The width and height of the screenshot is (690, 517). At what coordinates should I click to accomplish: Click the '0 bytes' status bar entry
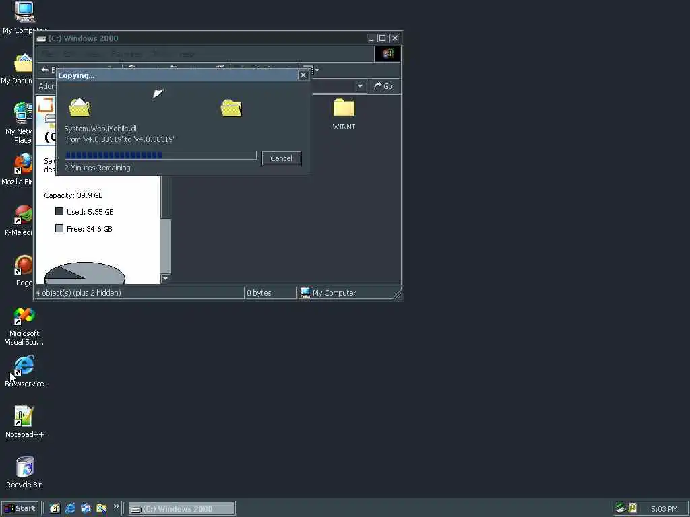pos(259,293)
